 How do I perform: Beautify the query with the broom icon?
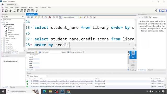(x=84, y=17)
